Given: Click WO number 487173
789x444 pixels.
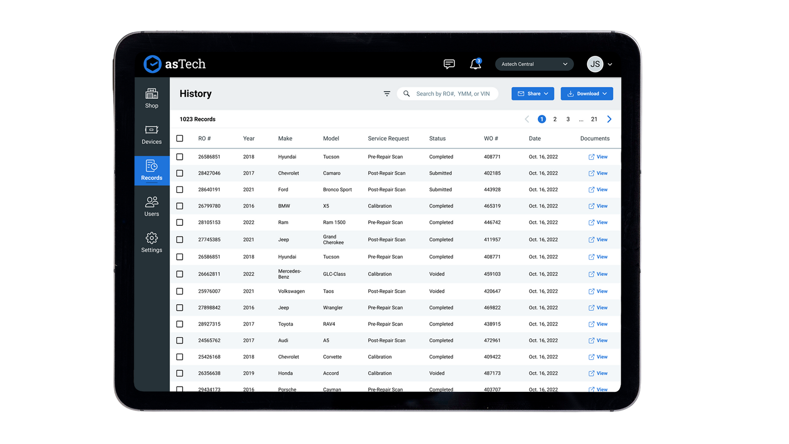Looking at the screenshot, I should click(492, 373).
